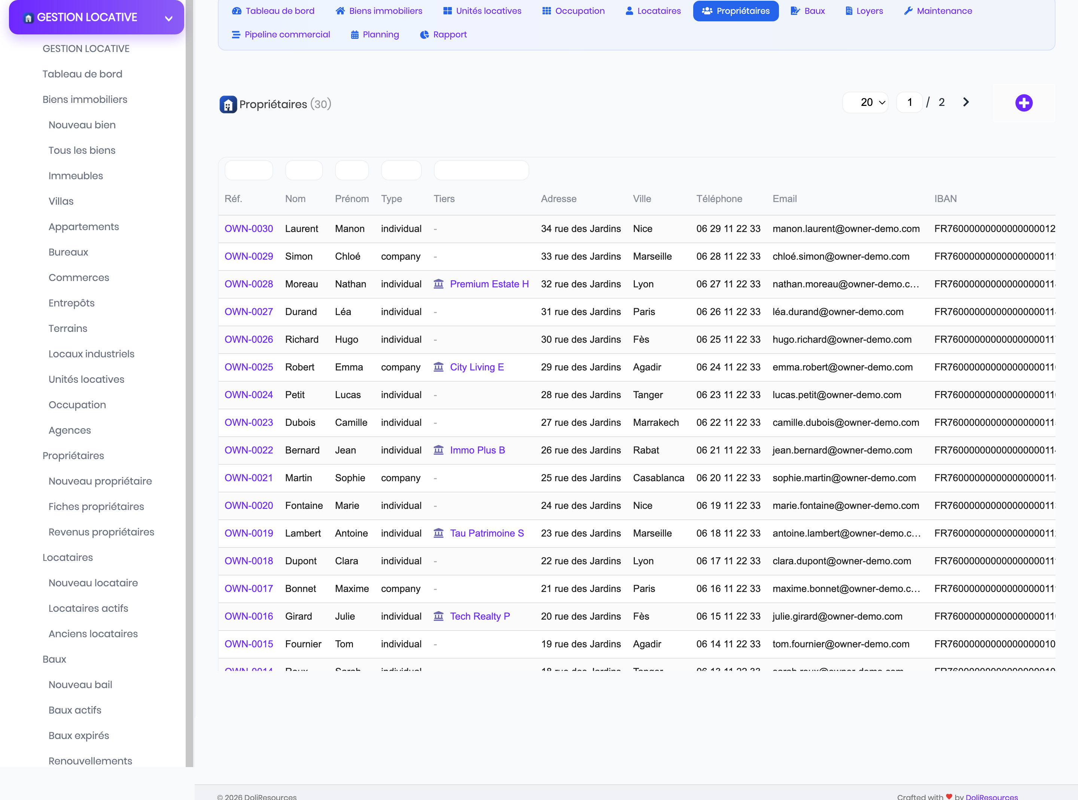1078x800 pixels.
Task: Open Renouvellements in sidebar
Action: pyautogui.click(x=90, y=761)
